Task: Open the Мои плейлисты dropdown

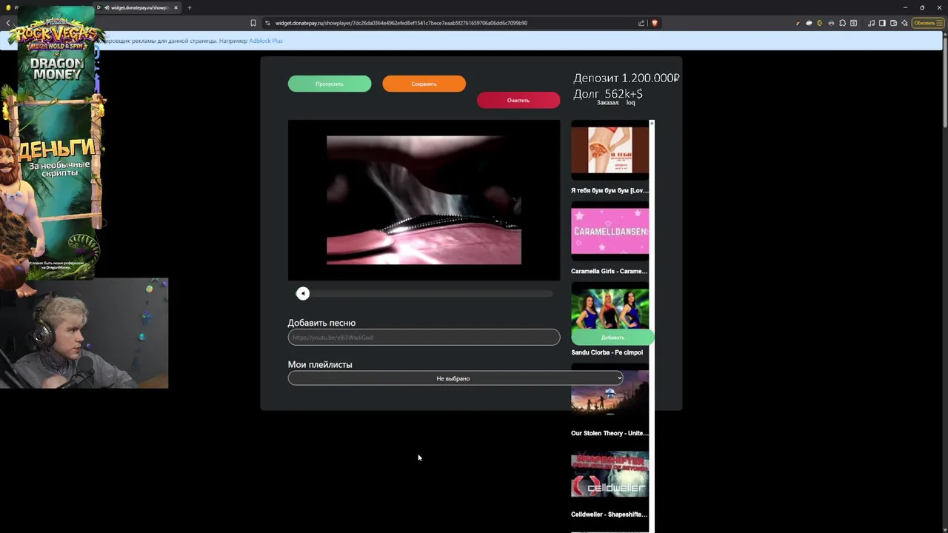Action: click(x=455, y=378)
